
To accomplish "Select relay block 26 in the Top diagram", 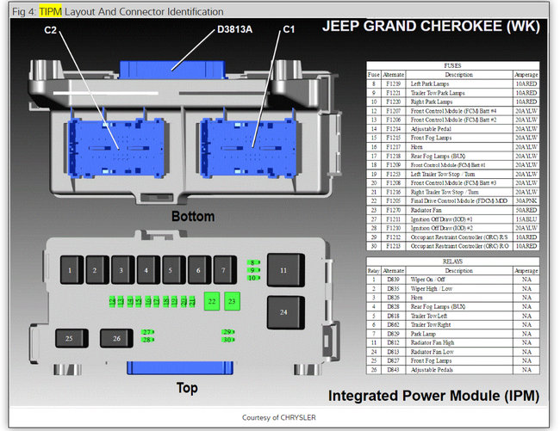I will pyautogui.click(x=116, y=338).
